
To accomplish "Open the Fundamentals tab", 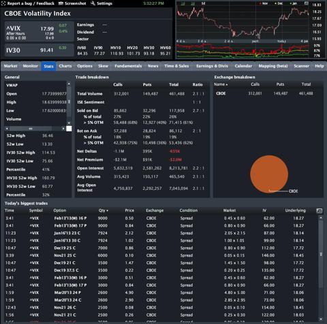I will pyautogui.click(x=128, y=66).
